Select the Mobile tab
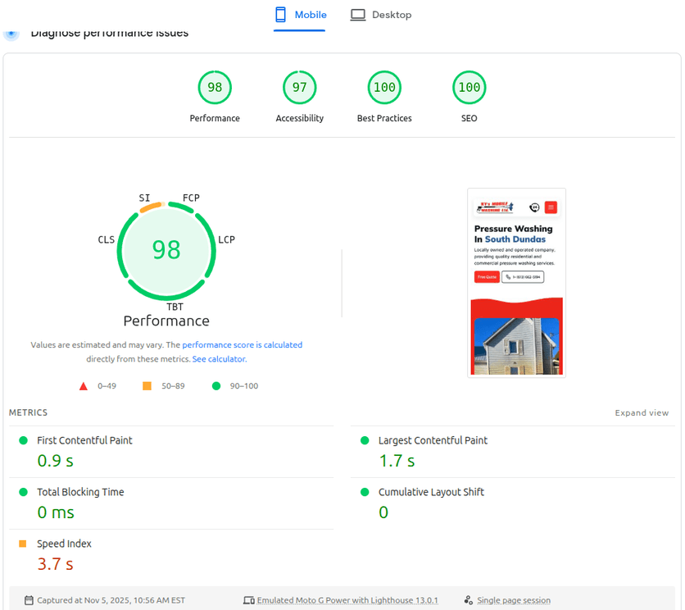Image resolution: width=685 pixels, height=610 pixels. click(300, 14)
